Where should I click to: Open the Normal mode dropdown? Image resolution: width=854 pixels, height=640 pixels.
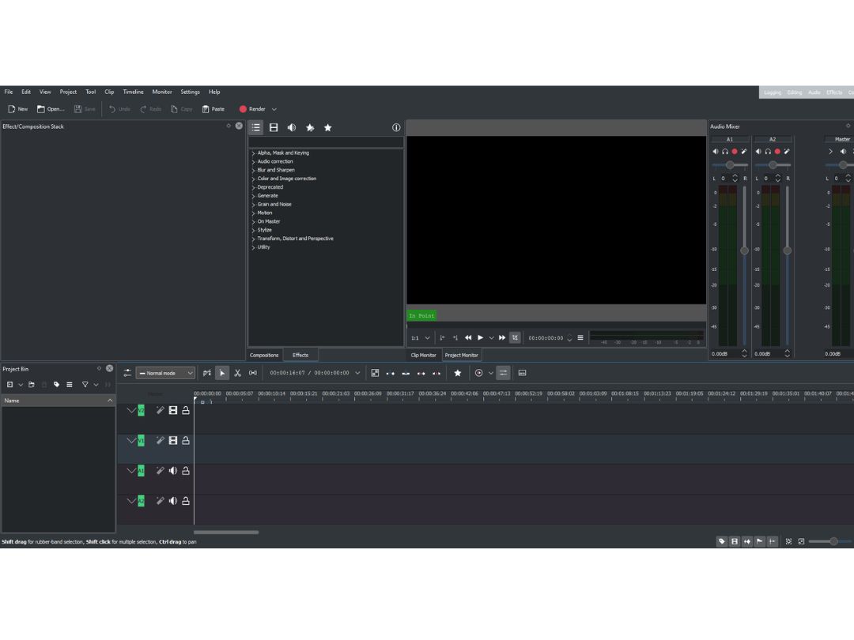(165, 373)
